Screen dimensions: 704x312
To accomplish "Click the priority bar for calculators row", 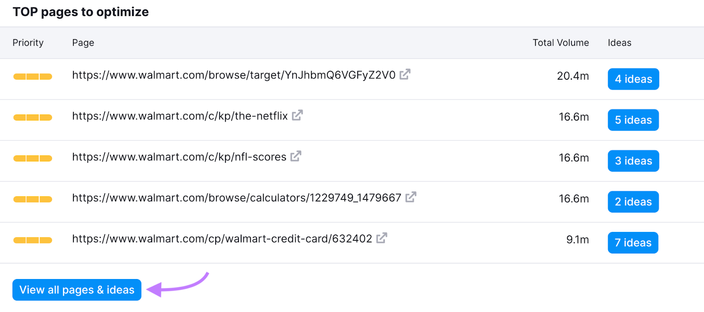I will pyautogui.click(x=33, y=199).
